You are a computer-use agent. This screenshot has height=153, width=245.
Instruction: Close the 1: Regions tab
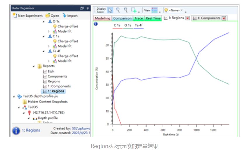[x=188, y=18]
